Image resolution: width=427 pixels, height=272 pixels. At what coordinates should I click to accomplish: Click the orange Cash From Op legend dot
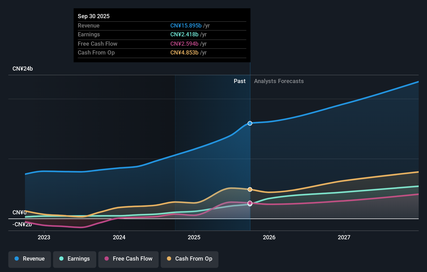click(169, 259)
